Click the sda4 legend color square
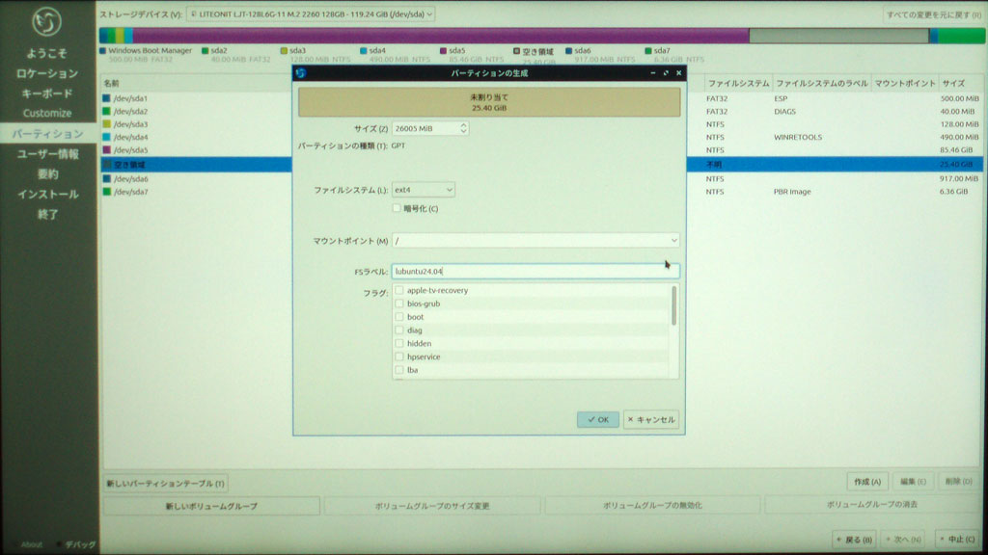Image resolution: width=988 pixels, height=555 pixels. tap(364, 51)
